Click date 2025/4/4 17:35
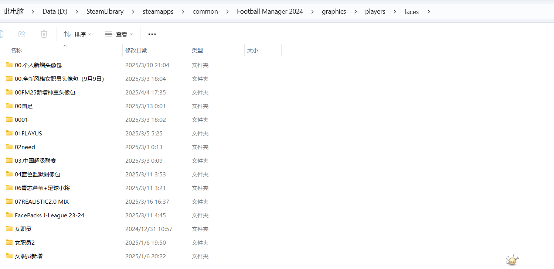Screen dimensions: 554x269 (x=146, y=92)
